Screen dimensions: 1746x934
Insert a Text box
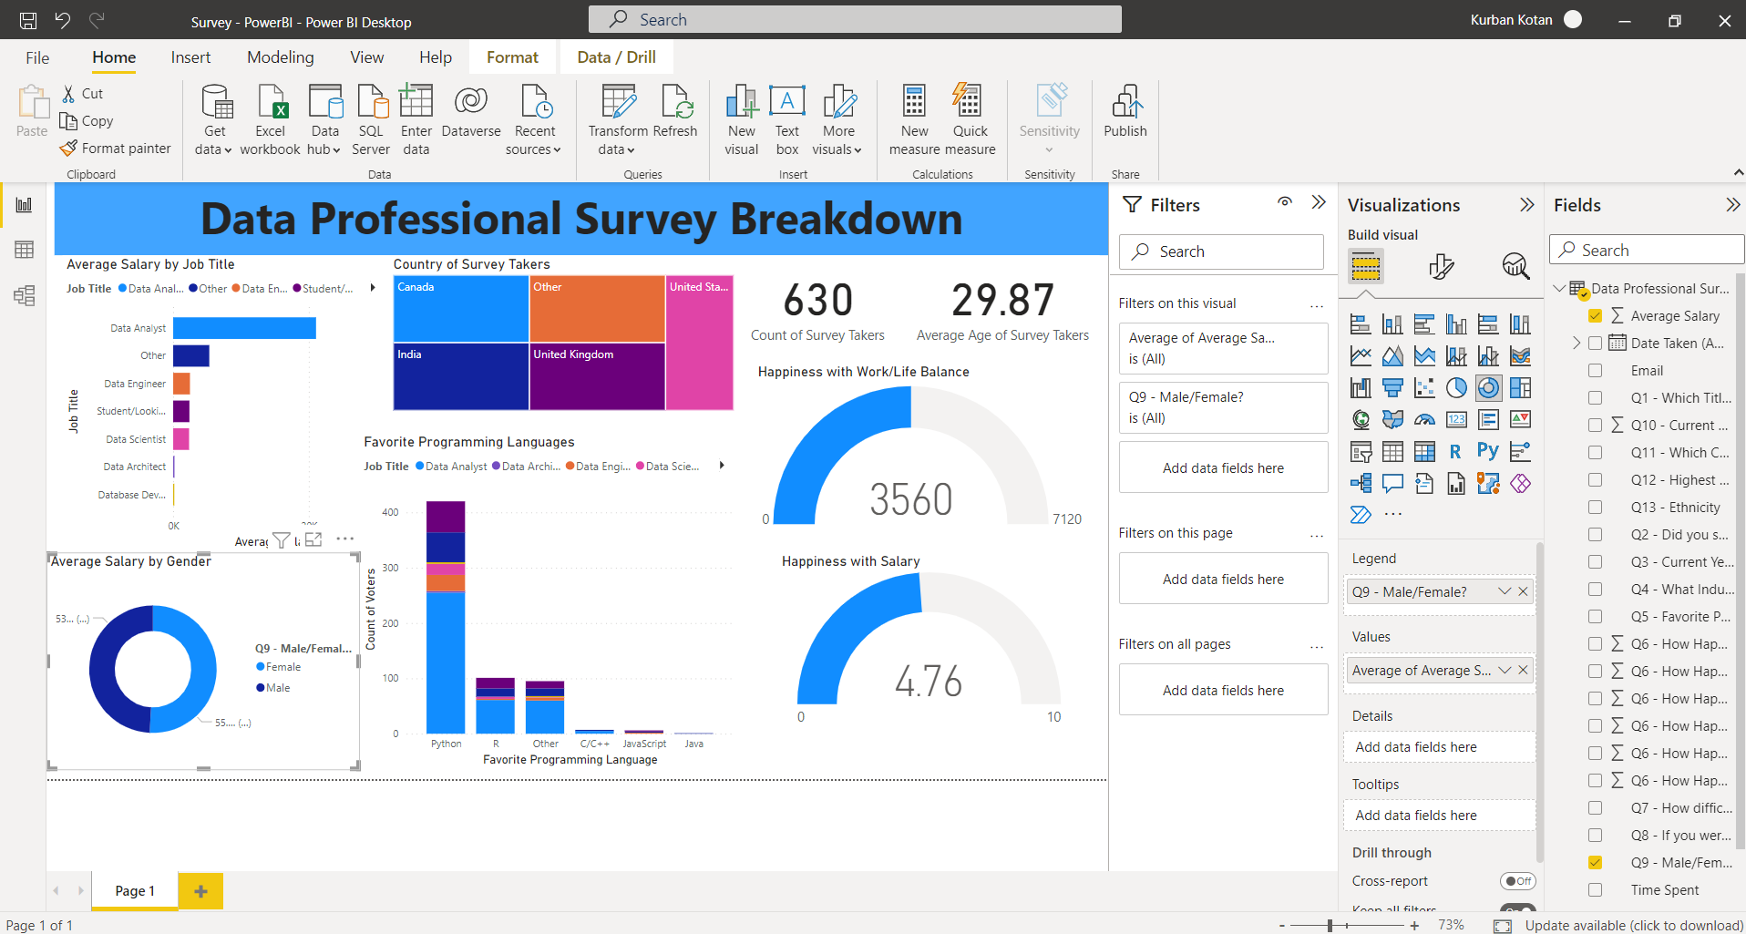[786, 103]
